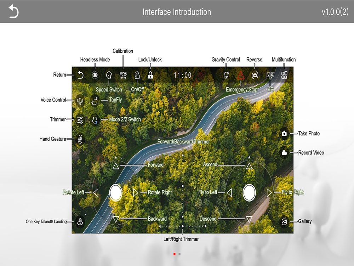354x266 pixels.
Task: Activate the Voice Control microphone icon
Action: 80,100
